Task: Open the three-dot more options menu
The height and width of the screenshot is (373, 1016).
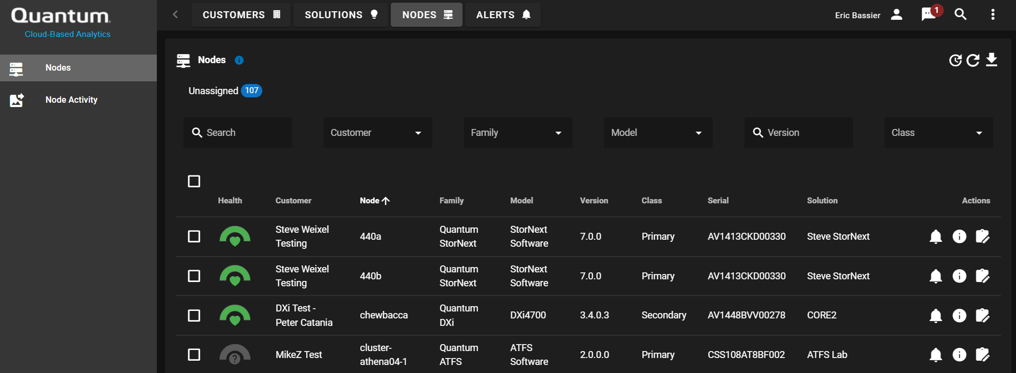Action: [992, 14]
